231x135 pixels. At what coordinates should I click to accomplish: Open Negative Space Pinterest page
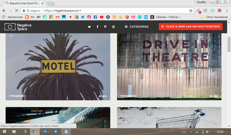point(105,27)
